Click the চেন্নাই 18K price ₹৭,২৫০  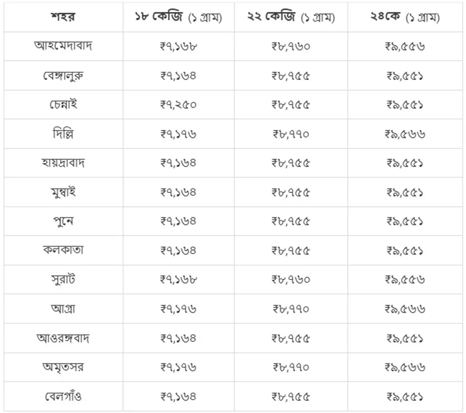178,105
